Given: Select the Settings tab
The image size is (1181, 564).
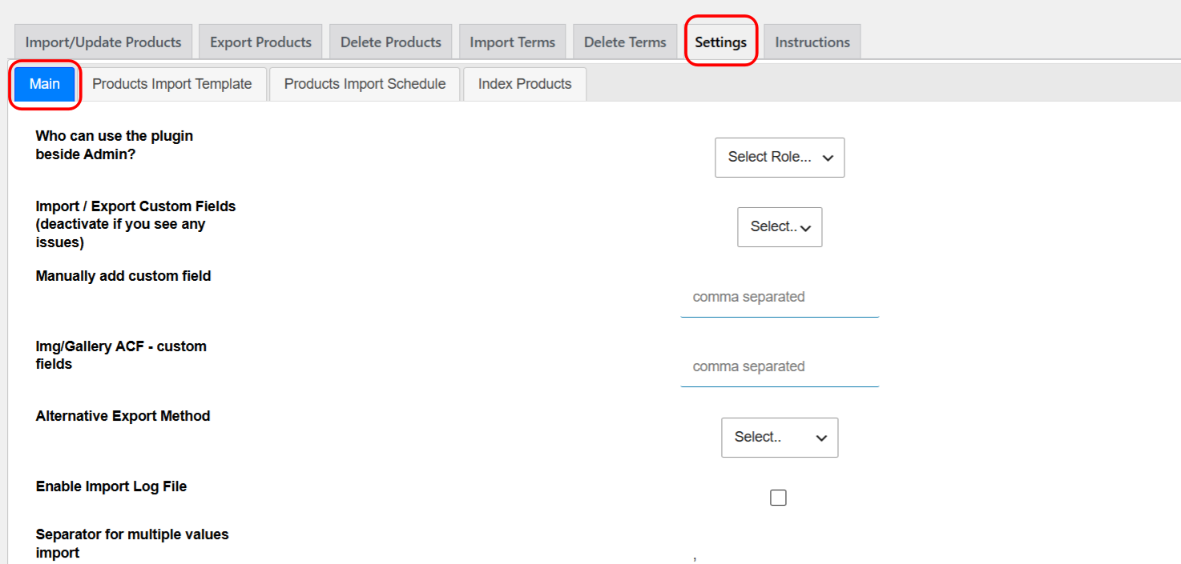Looking at the screenshot, I should [x=720, y=42].
